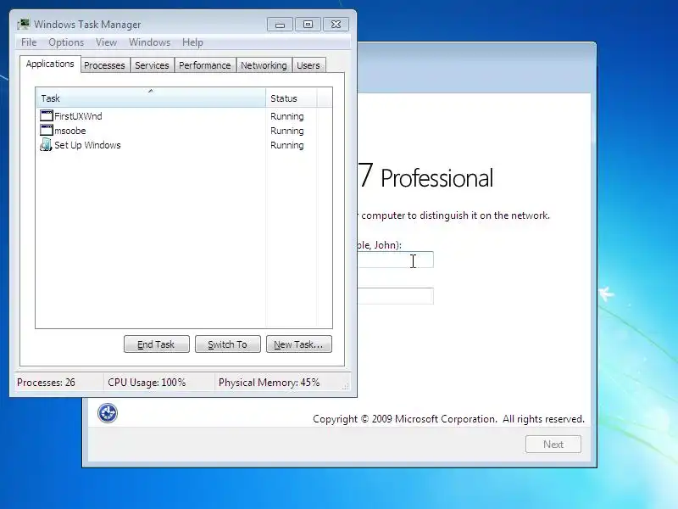Select the FirstUXWnd task icon
678x509 pixels.
point(47,115)
